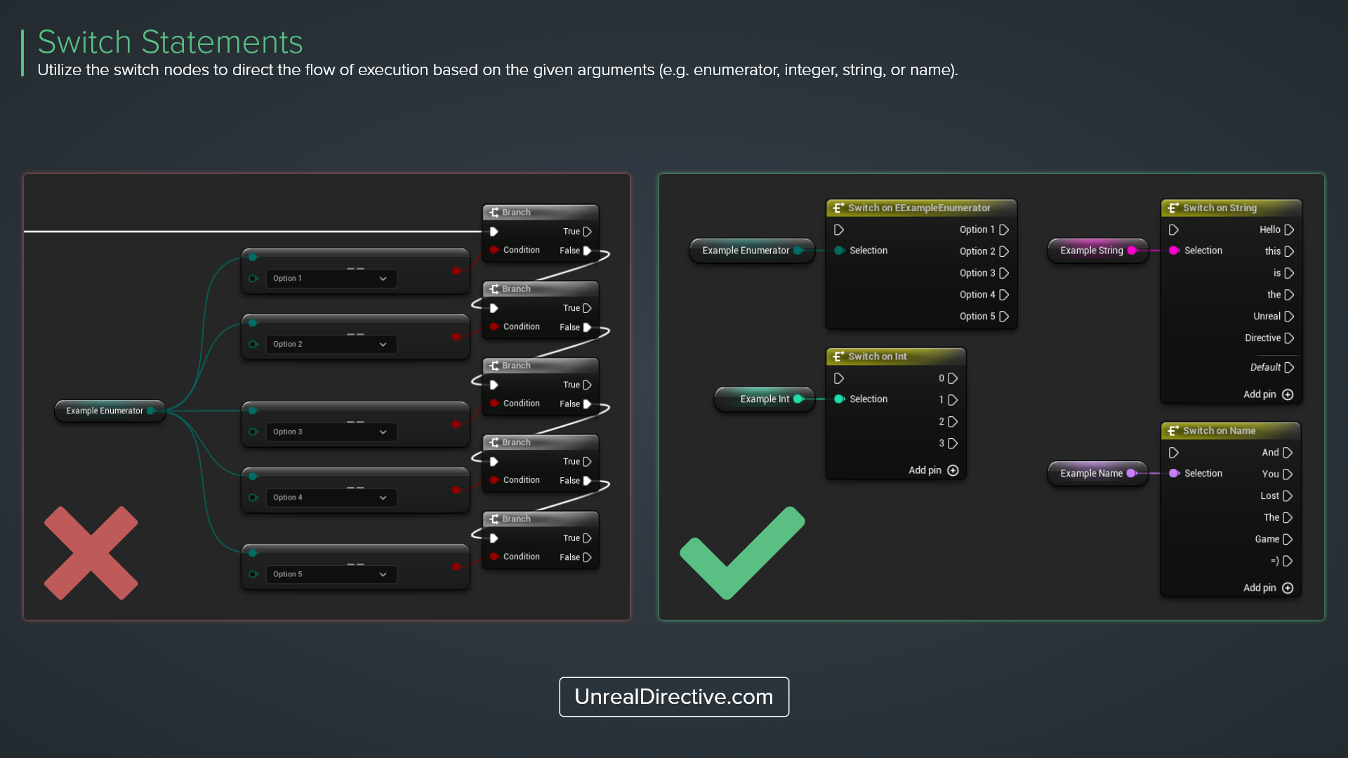Click Add pin on Switch on Name node
Image resolution: width=1348 pixels, height=758 pixels.
[x=1287, y=588]
